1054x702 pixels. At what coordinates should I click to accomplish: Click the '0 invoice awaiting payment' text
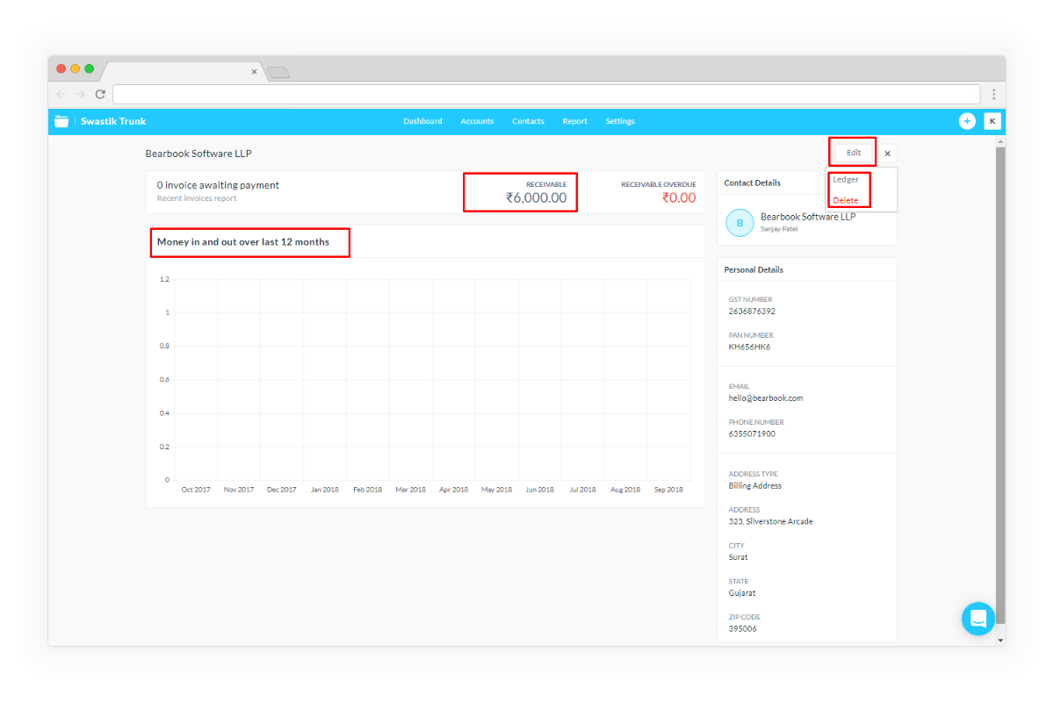[x=218, y=185]
